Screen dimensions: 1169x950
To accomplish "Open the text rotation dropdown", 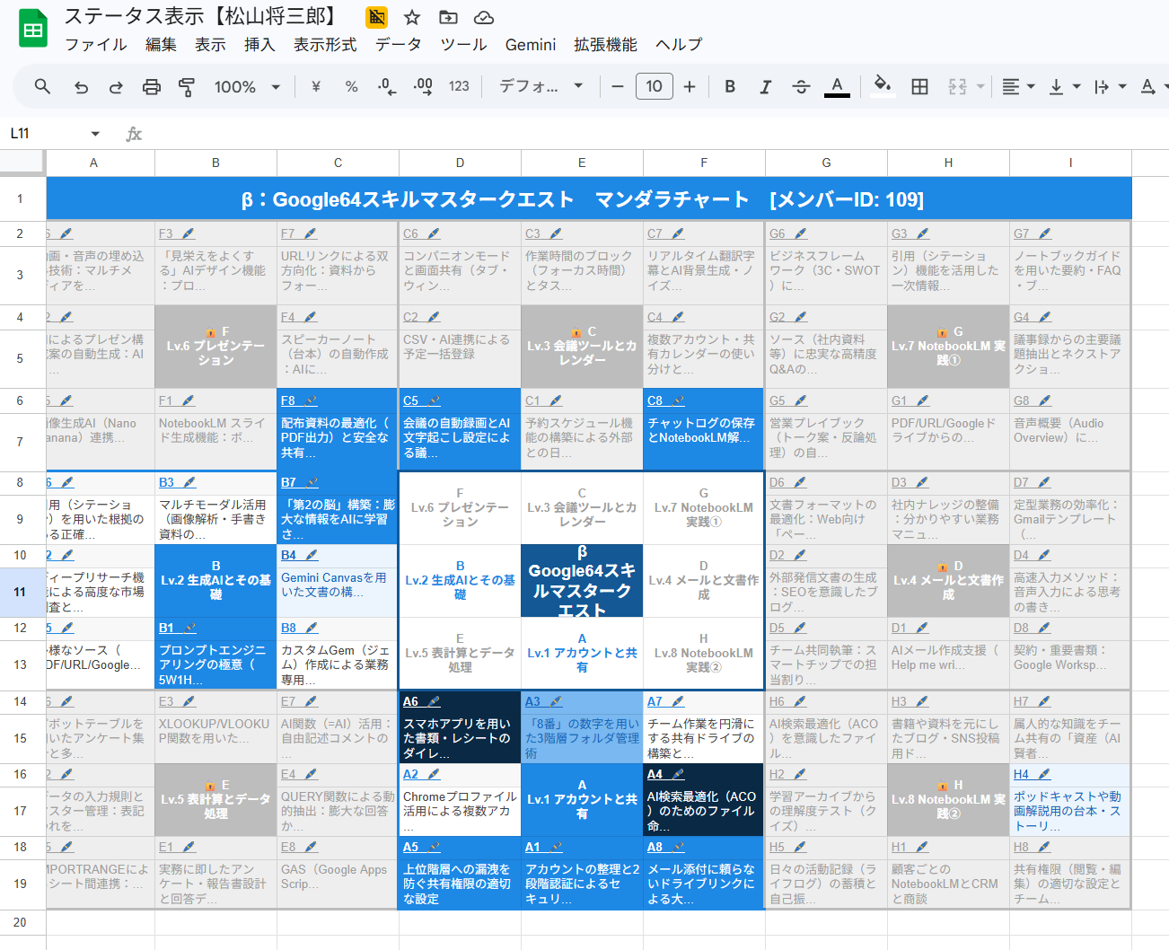I will 1154,86.
